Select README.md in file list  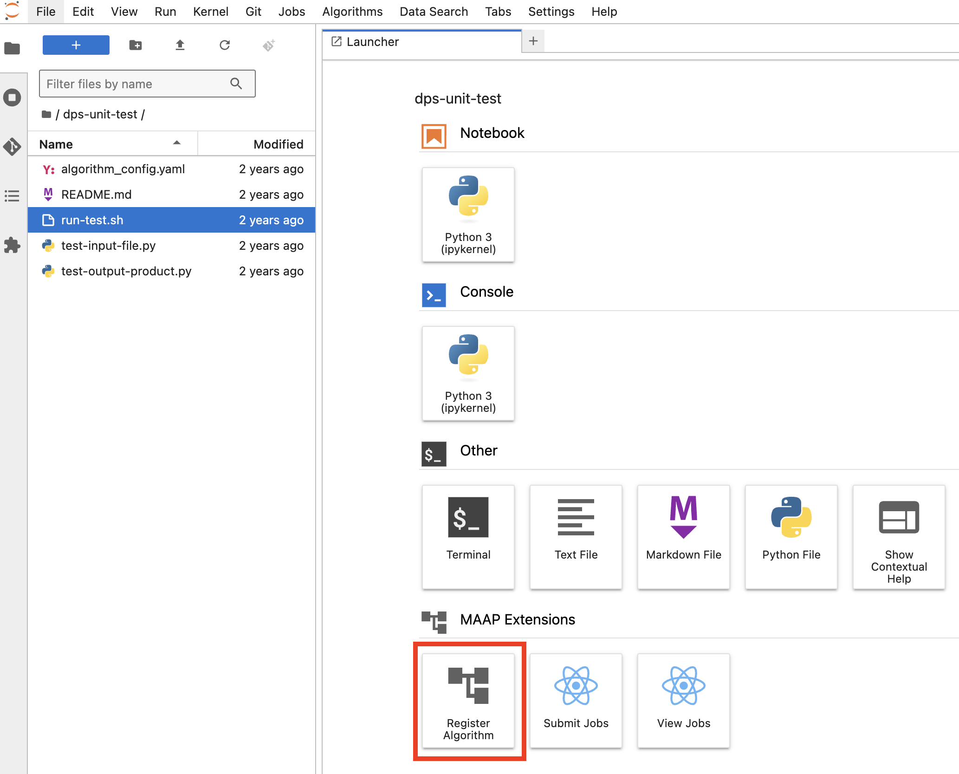pos(171,195)
